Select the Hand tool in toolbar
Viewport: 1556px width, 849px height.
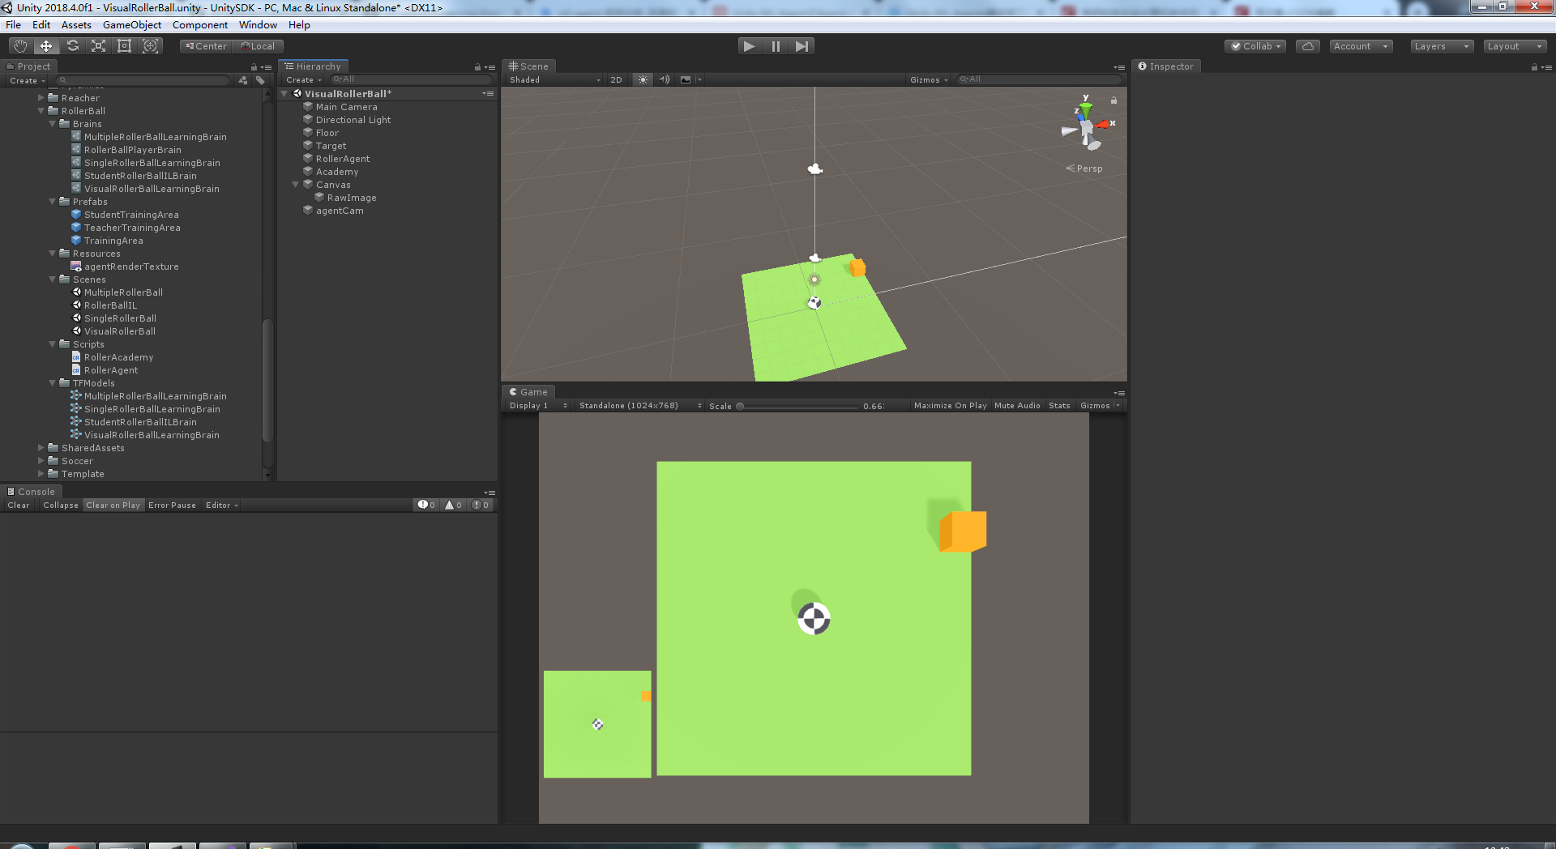point(19,45)
